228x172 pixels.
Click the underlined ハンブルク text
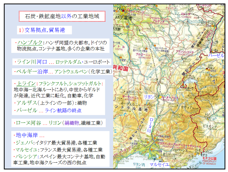tap(30, 43)
